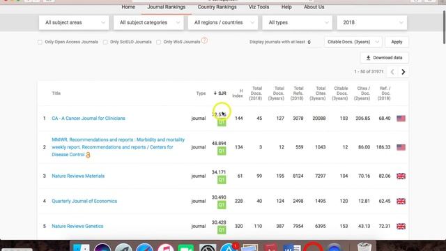446x251 pixels.
Task: Sort by Total Cites (3years) column header
Action: tap(318, 93)
